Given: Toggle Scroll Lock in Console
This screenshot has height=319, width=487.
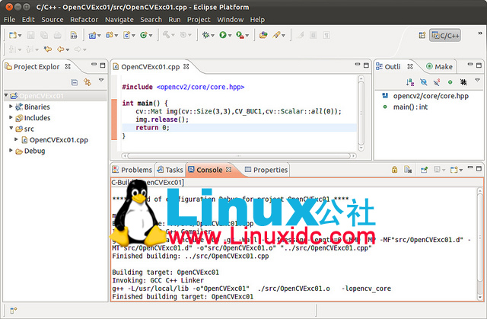Looking at the screenshot, I should point(394,170).
